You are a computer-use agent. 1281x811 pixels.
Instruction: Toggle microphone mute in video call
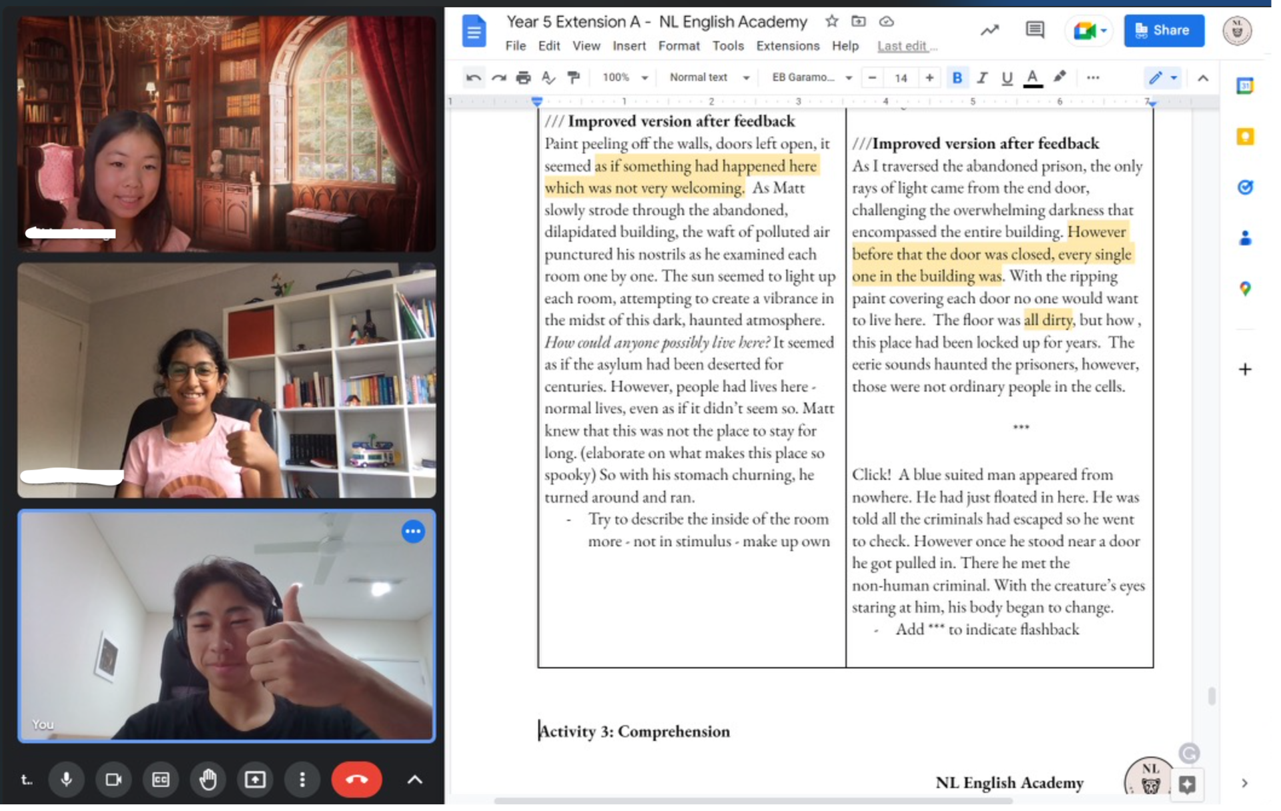[x=65, y=779]
